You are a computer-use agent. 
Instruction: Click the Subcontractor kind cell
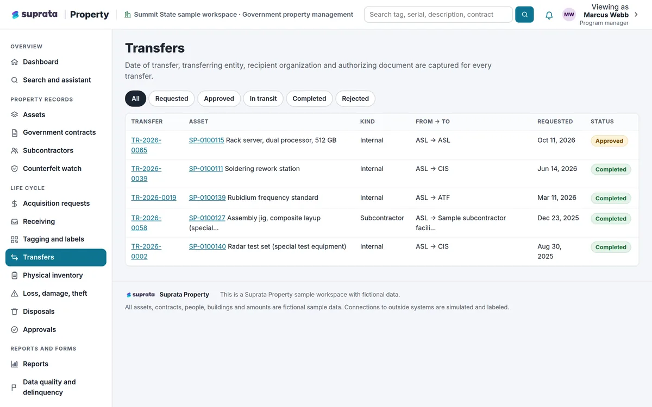382,218
